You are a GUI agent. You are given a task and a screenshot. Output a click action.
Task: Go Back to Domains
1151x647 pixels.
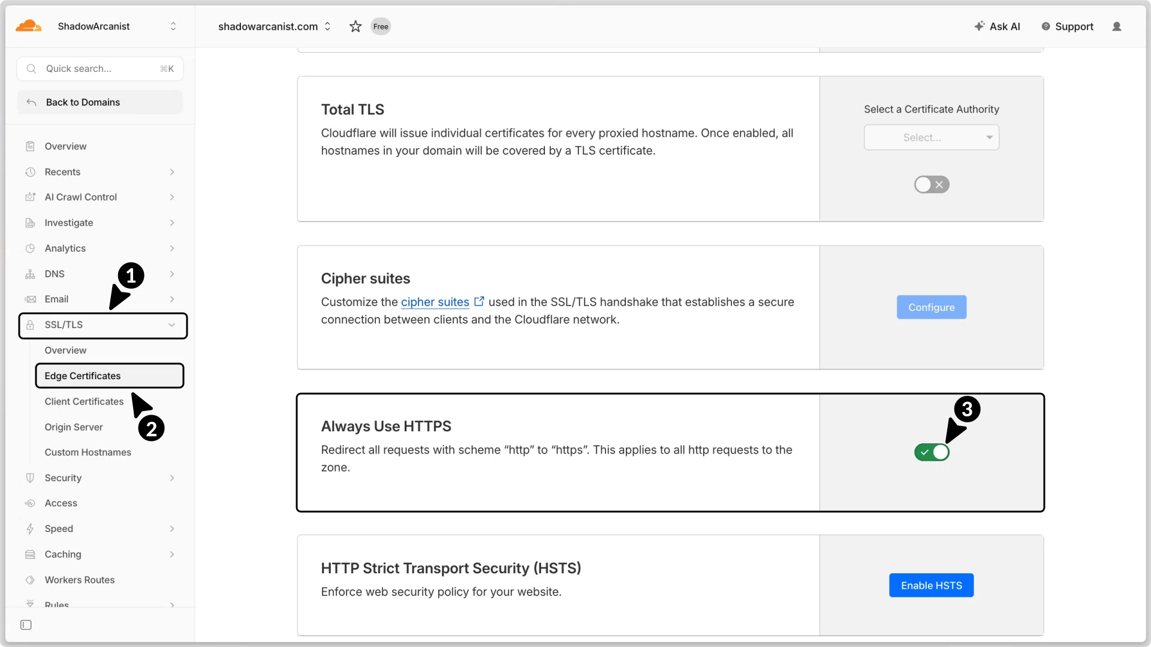coord(100,102)
